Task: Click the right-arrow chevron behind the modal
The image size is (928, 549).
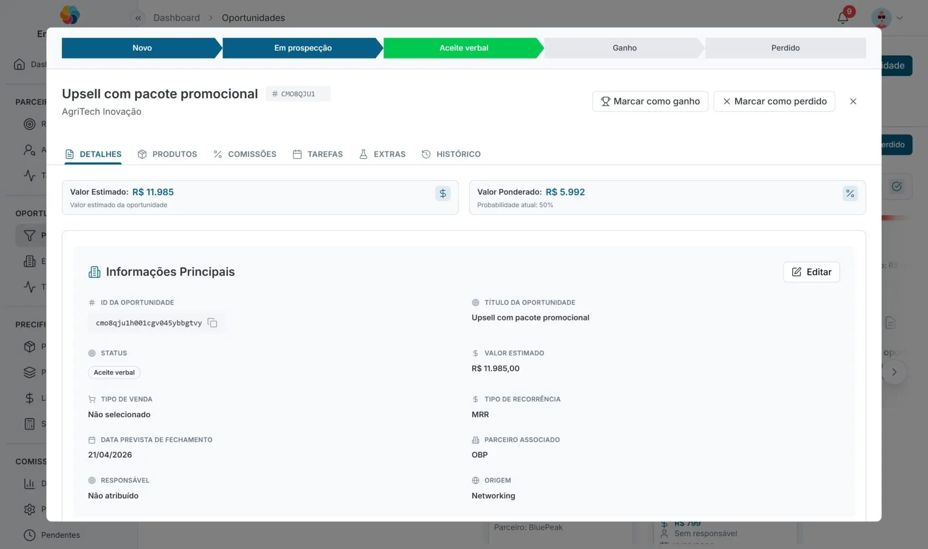Action: click(894, 372)
